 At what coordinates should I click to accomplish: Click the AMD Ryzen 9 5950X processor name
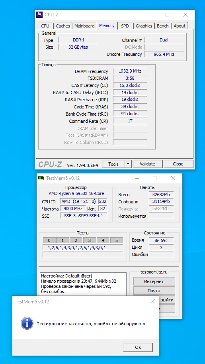[x=76, y=193]
